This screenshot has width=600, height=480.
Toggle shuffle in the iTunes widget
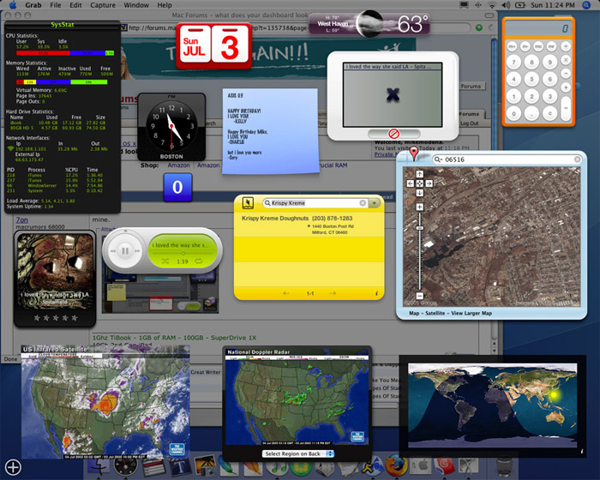click(x=165, y=261)
